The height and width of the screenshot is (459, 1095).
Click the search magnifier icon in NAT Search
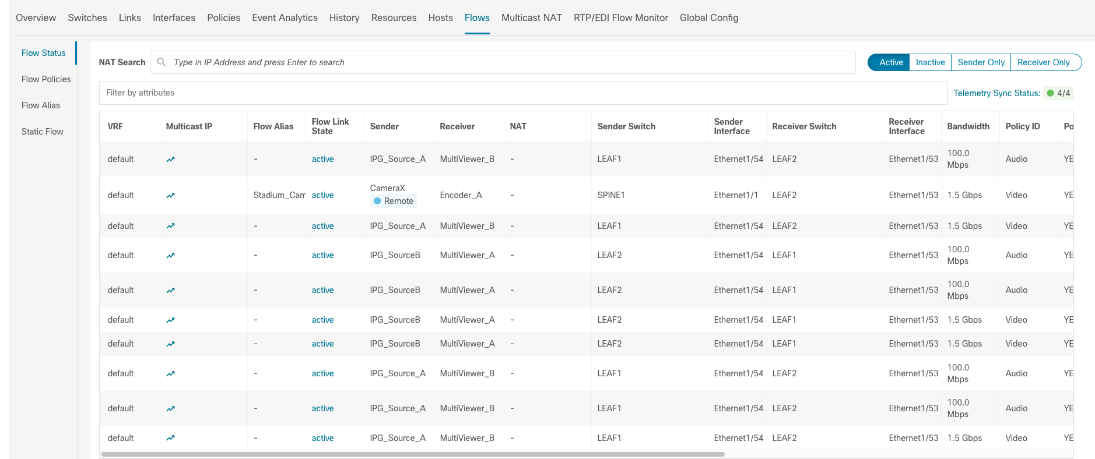click(162, 62)
